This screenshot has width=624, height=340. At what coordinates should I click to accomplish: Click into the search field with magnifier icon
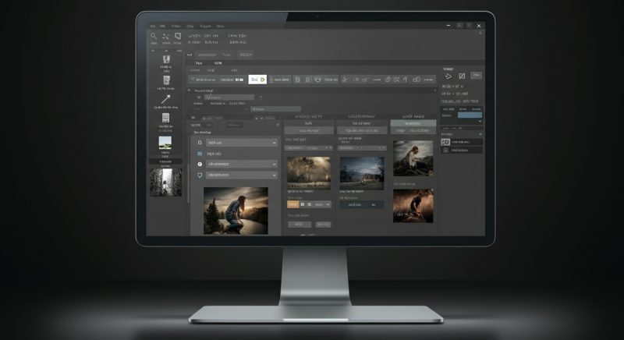[229, 97]
